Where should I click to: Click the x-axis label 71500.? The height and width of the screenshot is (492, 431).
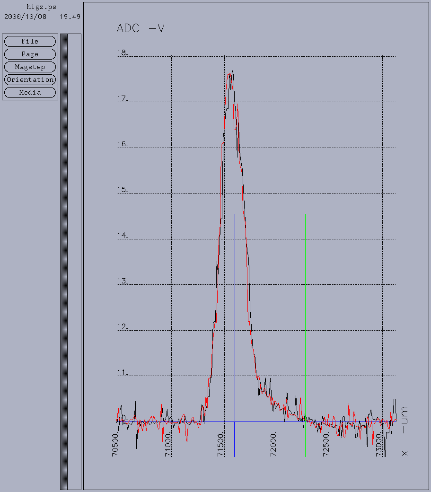click(221, 444)
